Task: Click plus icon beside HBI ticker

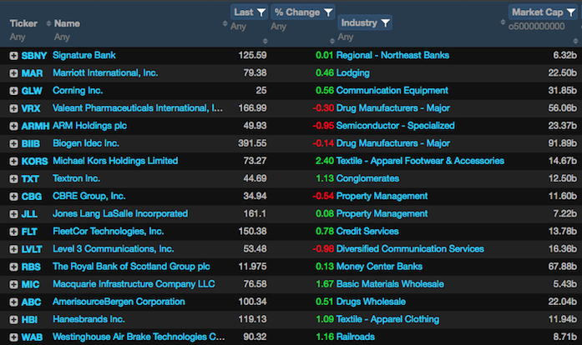Action: 13,320
